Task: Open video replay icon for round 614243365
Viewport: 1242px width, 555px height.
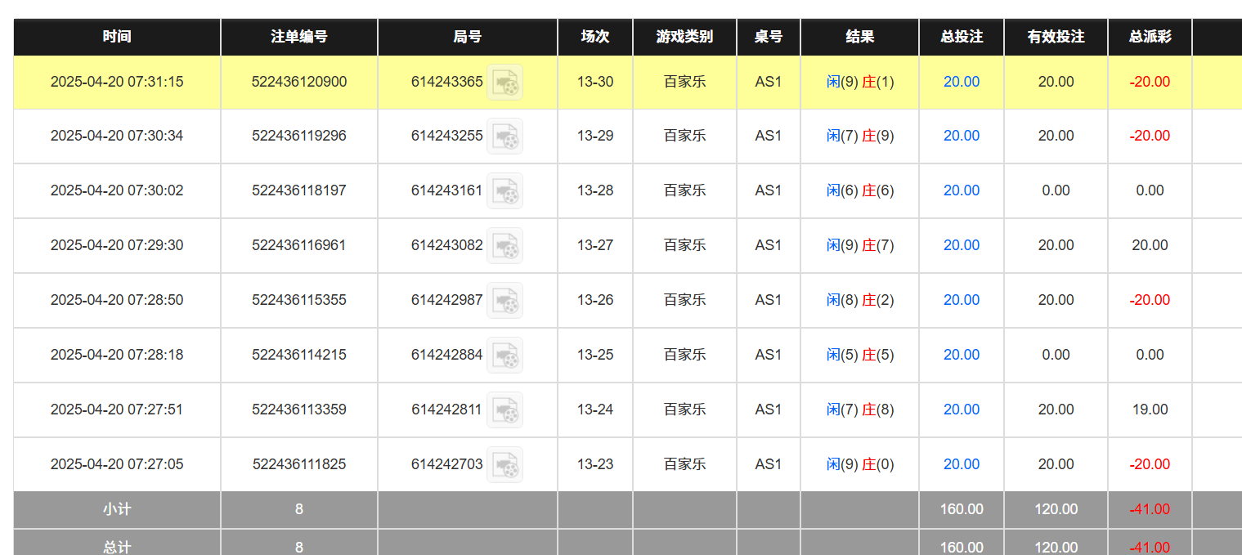Action: pos(504,82)
